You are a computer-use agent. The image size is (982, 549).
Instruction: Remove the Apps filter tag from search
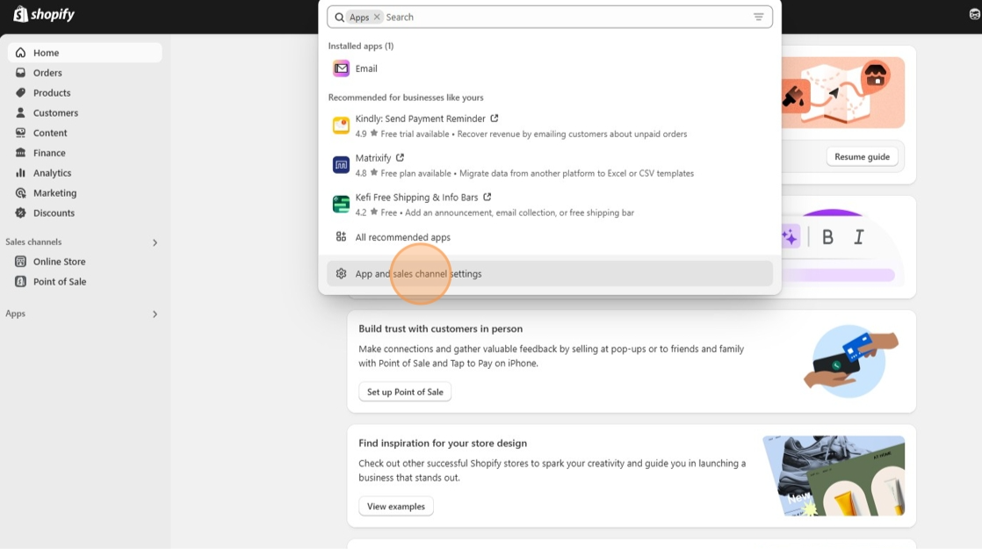coord(377,18)
